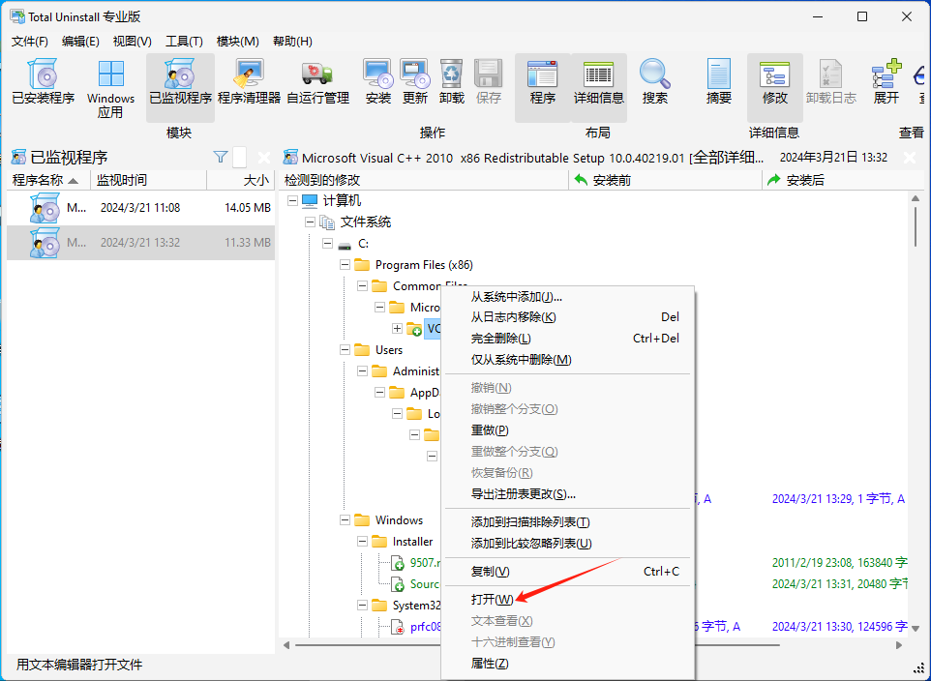Open 工具(T) menu
The width and height of the screenshot is (931, 681).
(x=184, y=41)
